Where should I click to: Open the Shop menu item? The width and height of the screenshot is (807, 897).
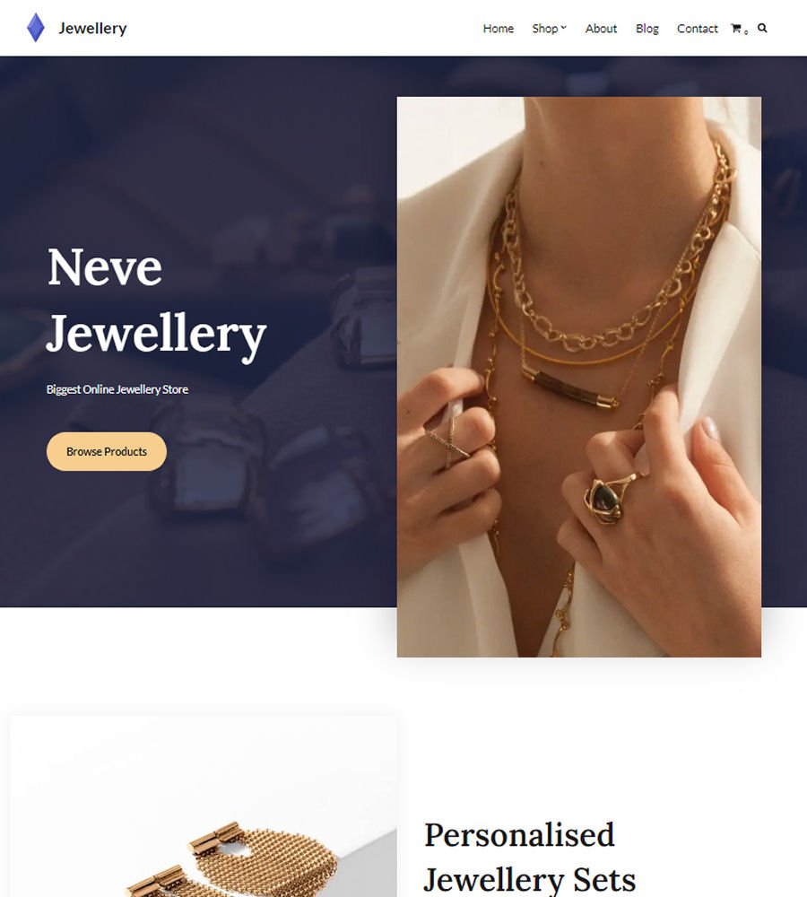click(x=544, y=29)
